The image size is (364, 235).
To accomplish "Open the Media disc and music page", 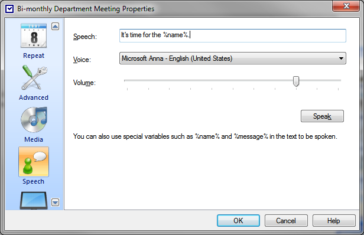I will click(x=34, y=125).
